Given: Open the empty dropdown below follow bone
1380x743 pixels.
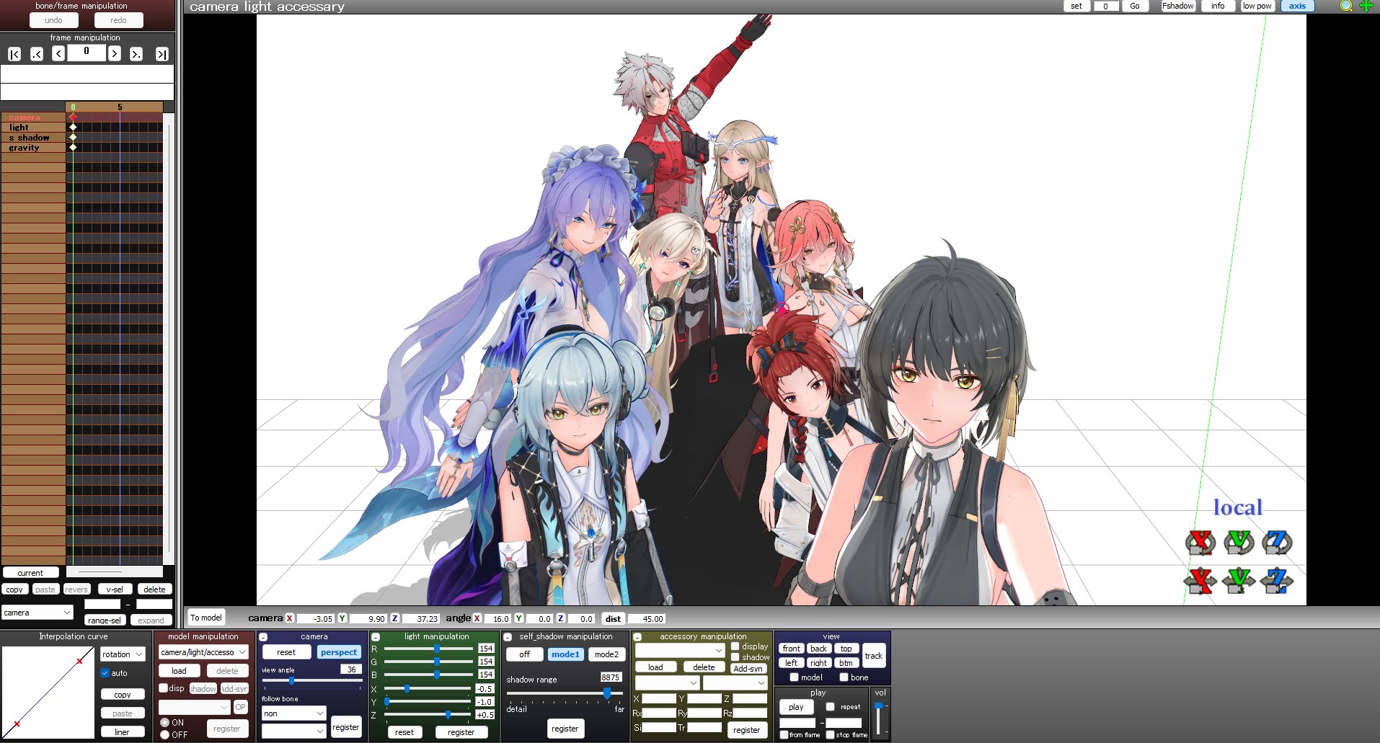Looking at the screenshot, I should point(293,731).
